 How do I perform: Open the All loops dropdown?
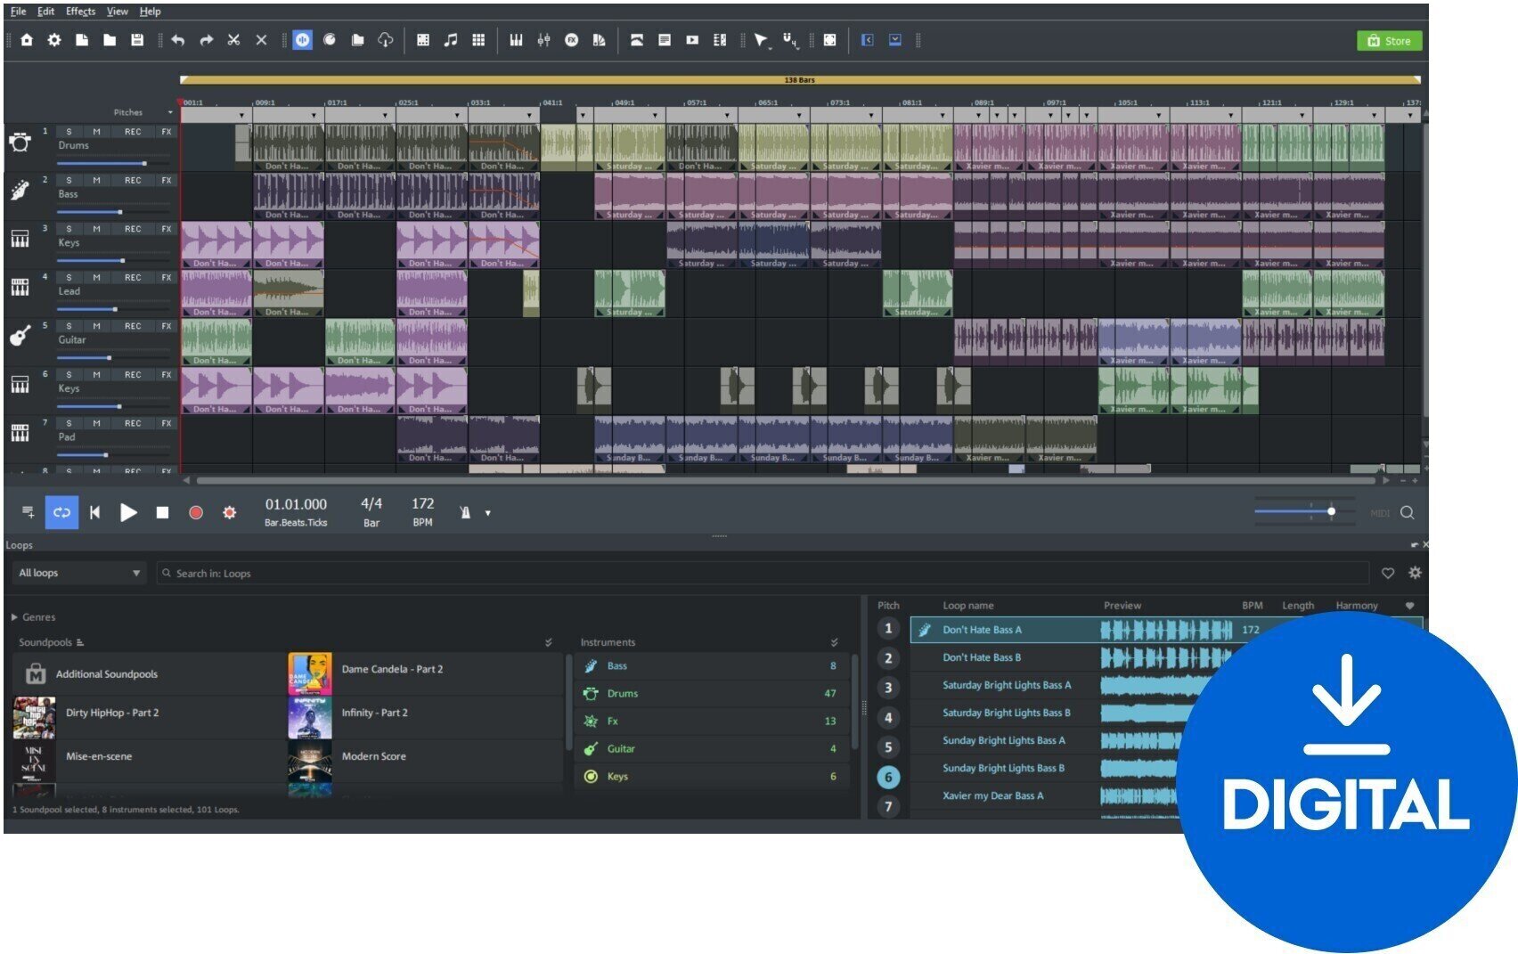point(79,573)
